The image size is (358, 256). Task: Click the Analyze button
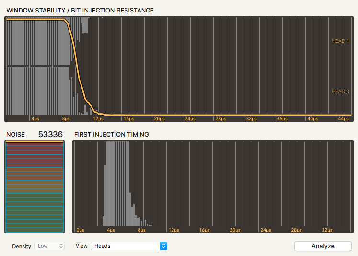coord(323,246)
